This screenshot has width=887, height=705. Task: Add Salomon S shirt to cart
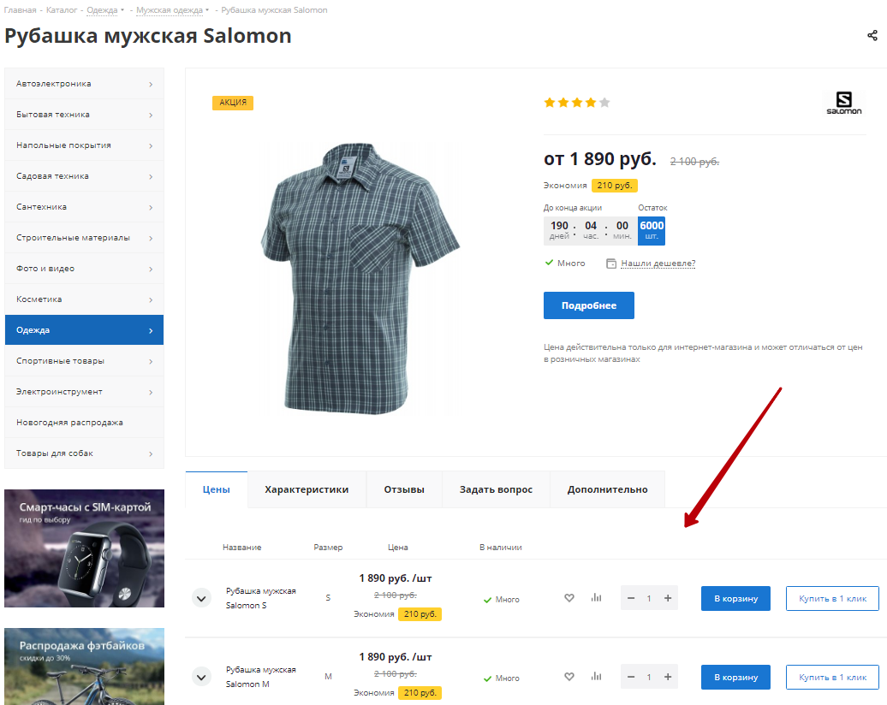pos(735,599)
